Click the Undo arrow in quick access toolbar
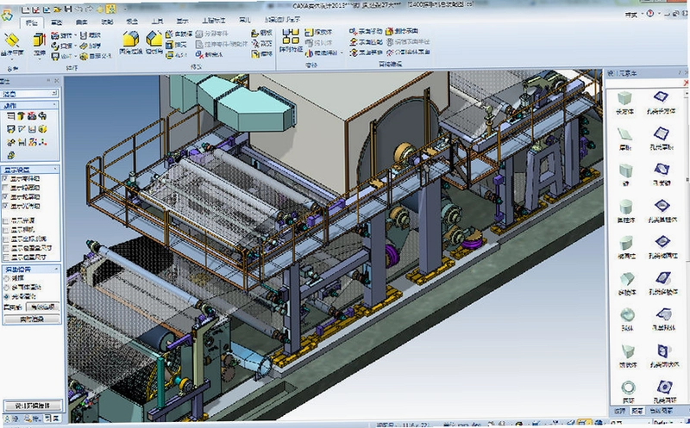690x428 pixels. (78, 9)
